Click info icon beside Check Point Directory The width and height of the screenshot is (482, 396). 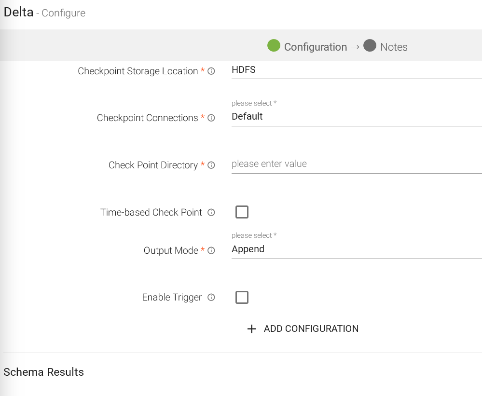coord(211,165)
